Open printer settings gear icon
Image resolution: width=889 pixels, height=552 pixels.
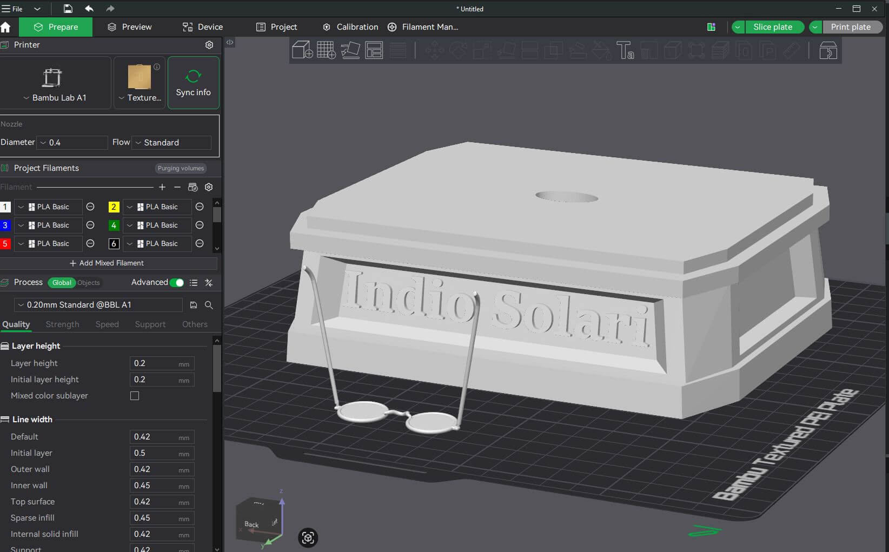[209, 45]
